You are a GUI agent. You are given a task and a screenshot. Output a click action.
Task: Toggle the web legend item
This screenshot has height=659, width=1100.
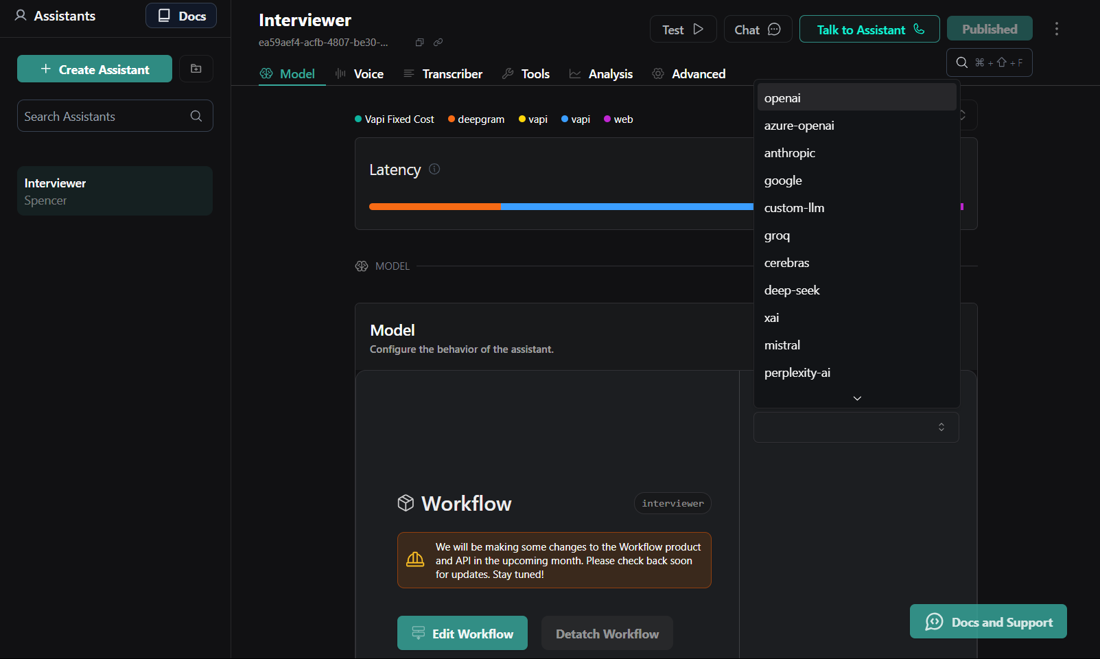point(618,119)
